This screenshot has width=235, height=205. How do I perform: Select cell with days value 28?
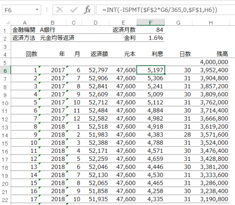[179, 135]
